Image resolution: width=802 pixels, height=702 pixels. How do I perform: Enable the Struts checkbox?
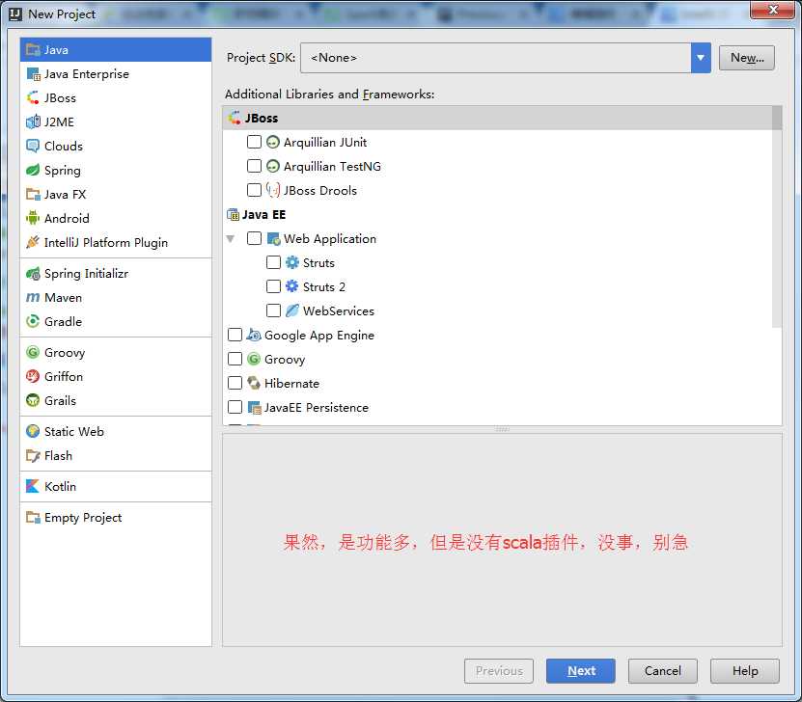point(274,262)
